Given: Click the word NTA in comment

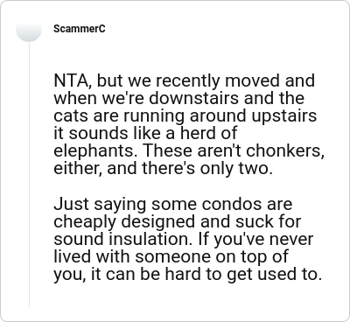Looking at the screenshot, I should click(x=72, y=80).
